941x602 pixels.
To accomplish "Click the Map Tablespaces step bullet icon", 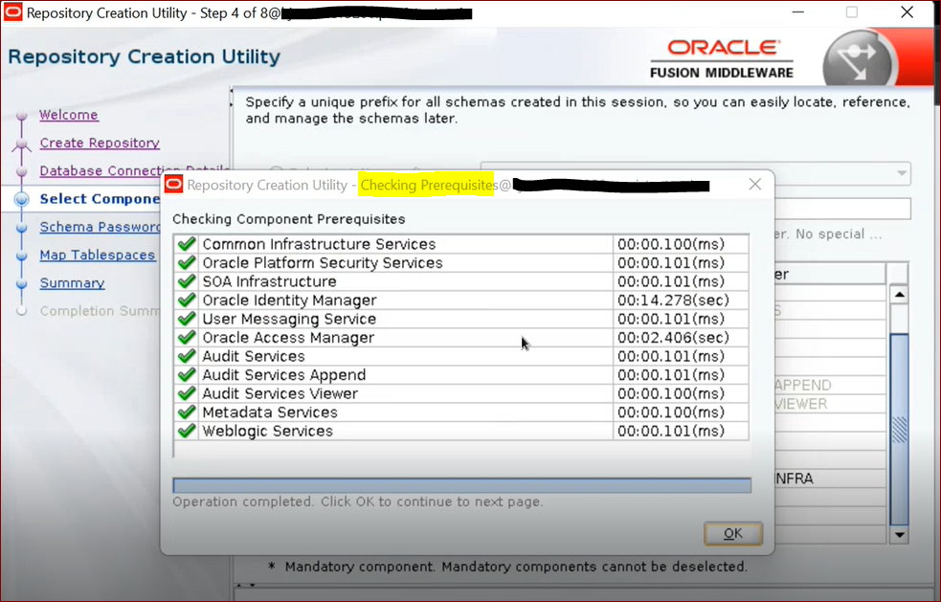I will click(22, 256).
